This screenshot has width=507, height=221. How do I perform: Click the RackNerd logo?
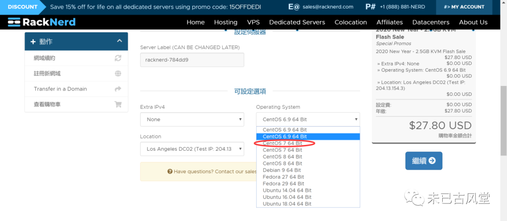coord(42,22)
